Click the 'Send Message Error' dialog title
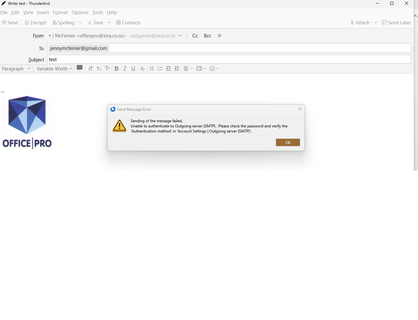The width and height of the screenshot is (418, 320). (x=134, y=109)
